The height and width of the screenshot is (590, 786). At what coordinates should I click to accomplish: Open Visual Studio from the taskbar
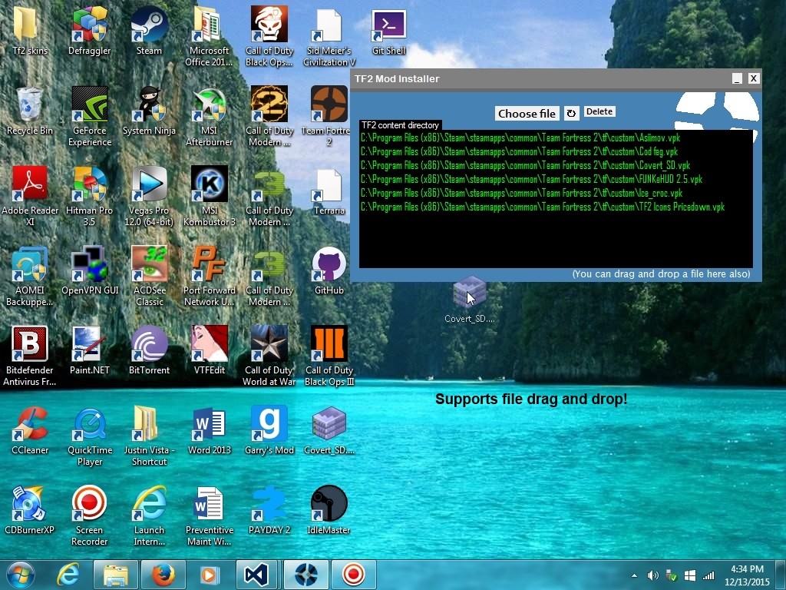coord(256,575)
